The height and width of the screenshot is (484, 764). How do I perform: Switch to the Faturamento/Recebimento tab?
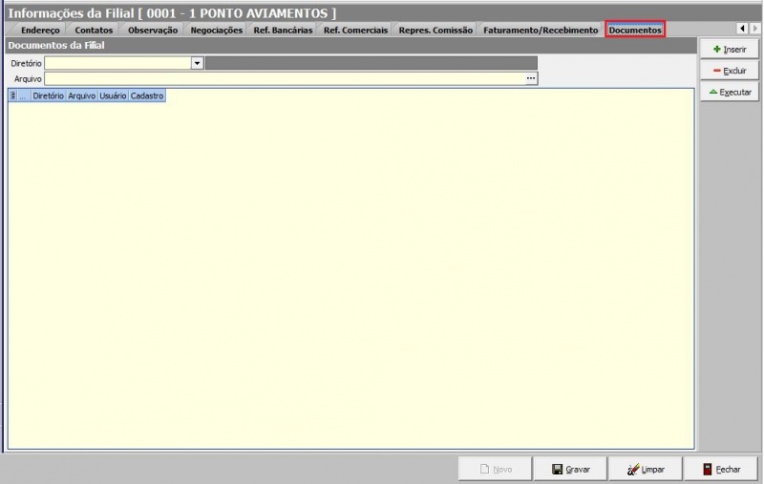point(541,31)
